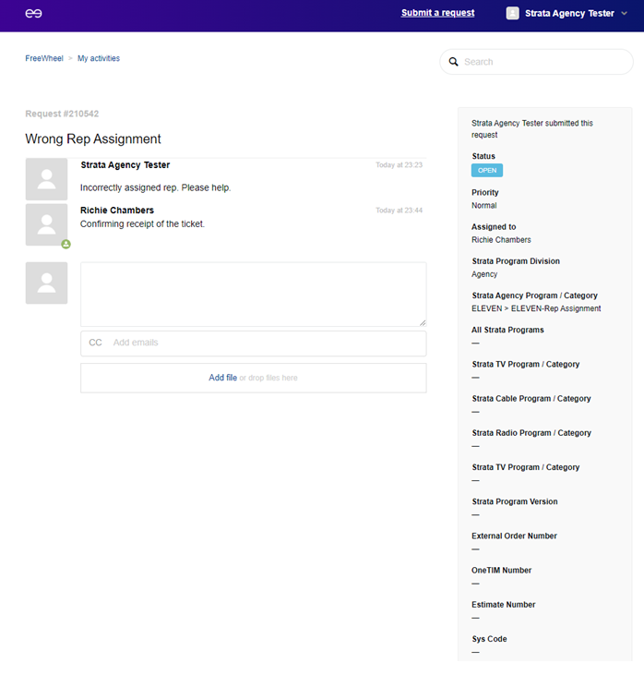Click the Request #210542 label

[x=62, y=114]
